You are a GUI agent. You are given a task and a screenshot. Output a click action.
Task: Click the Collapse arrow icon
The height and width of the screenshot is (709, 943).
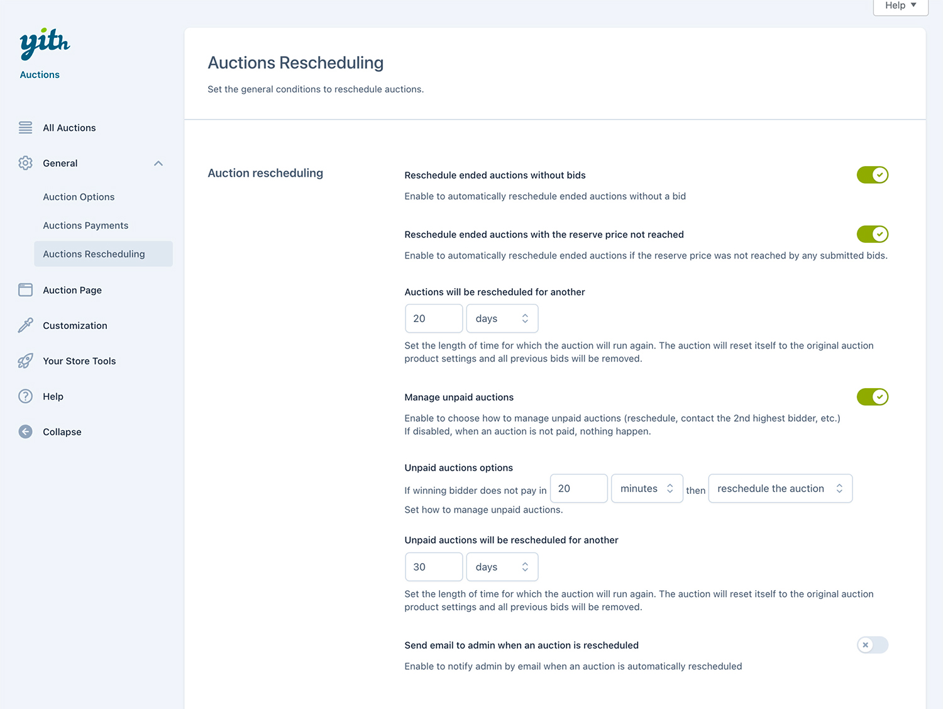pos(25,432)
